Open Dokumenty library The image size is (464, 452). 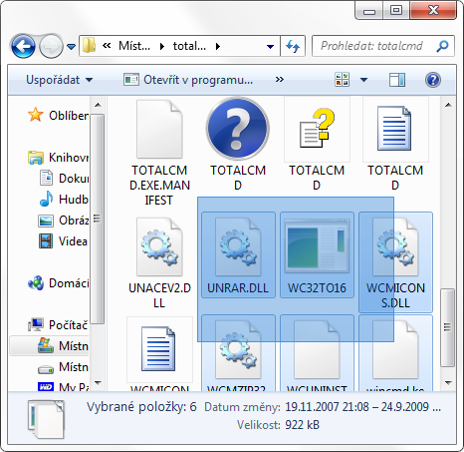point(64,179)
